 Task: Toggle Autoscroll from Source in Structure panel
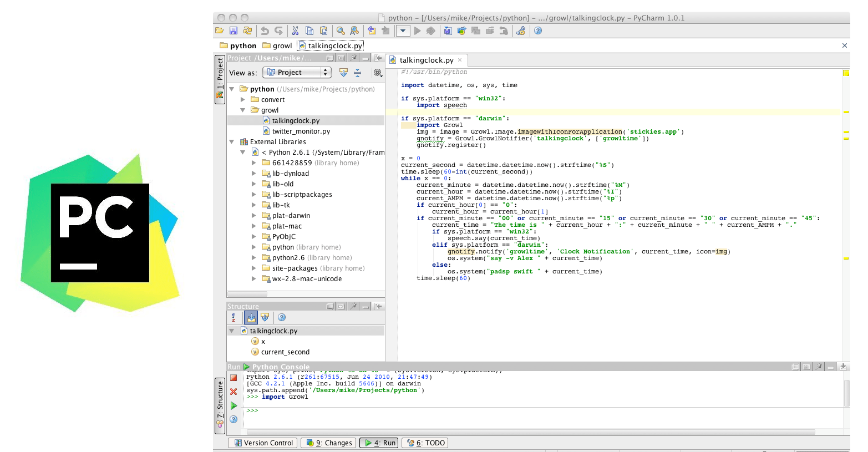[x=265, y=317]
